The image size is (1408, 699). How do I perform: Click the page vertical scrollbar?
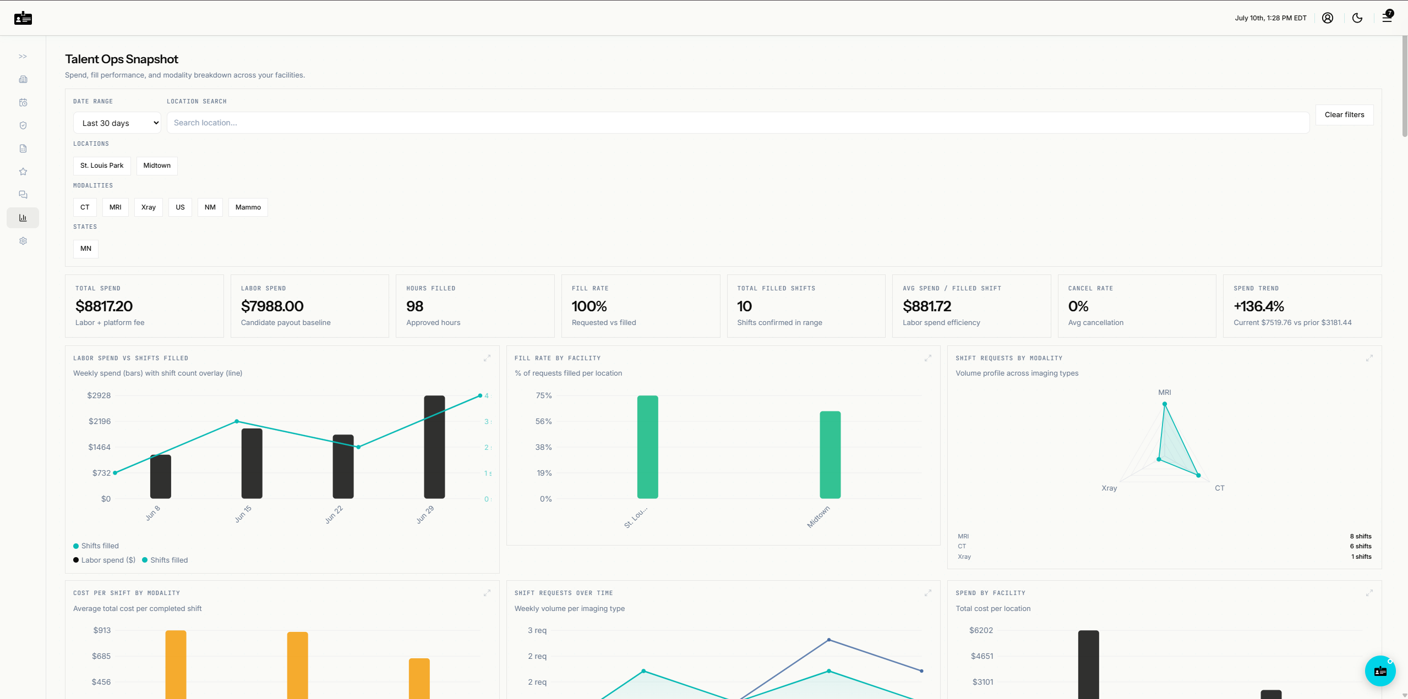tap(1405, 86)
